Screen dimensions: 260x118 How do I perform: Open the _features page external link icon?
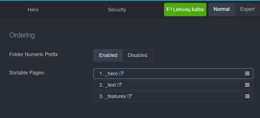129,96
